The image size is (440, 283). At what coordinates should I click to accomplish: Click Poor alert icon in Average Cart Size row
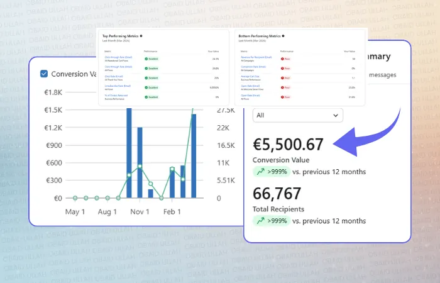[282, 78]
